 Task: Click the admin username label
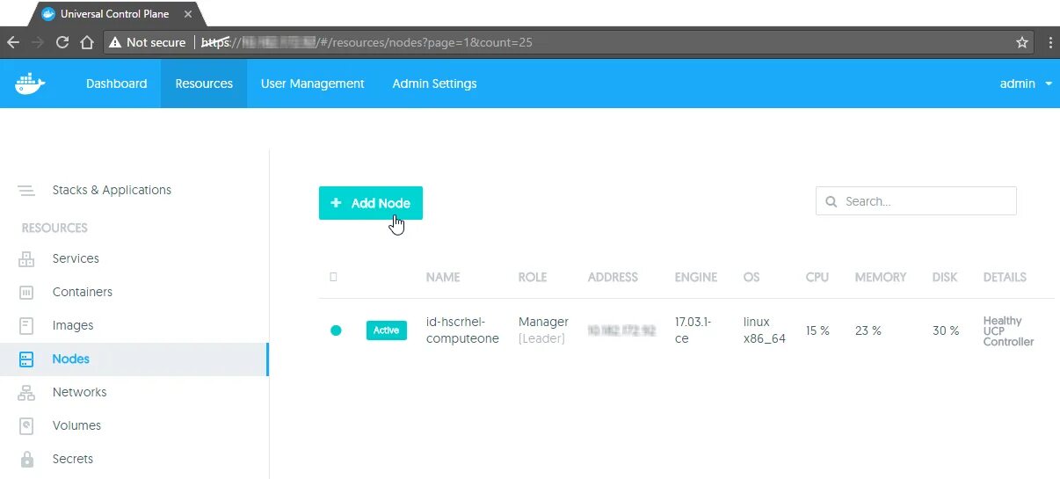tap(1018, 83)
